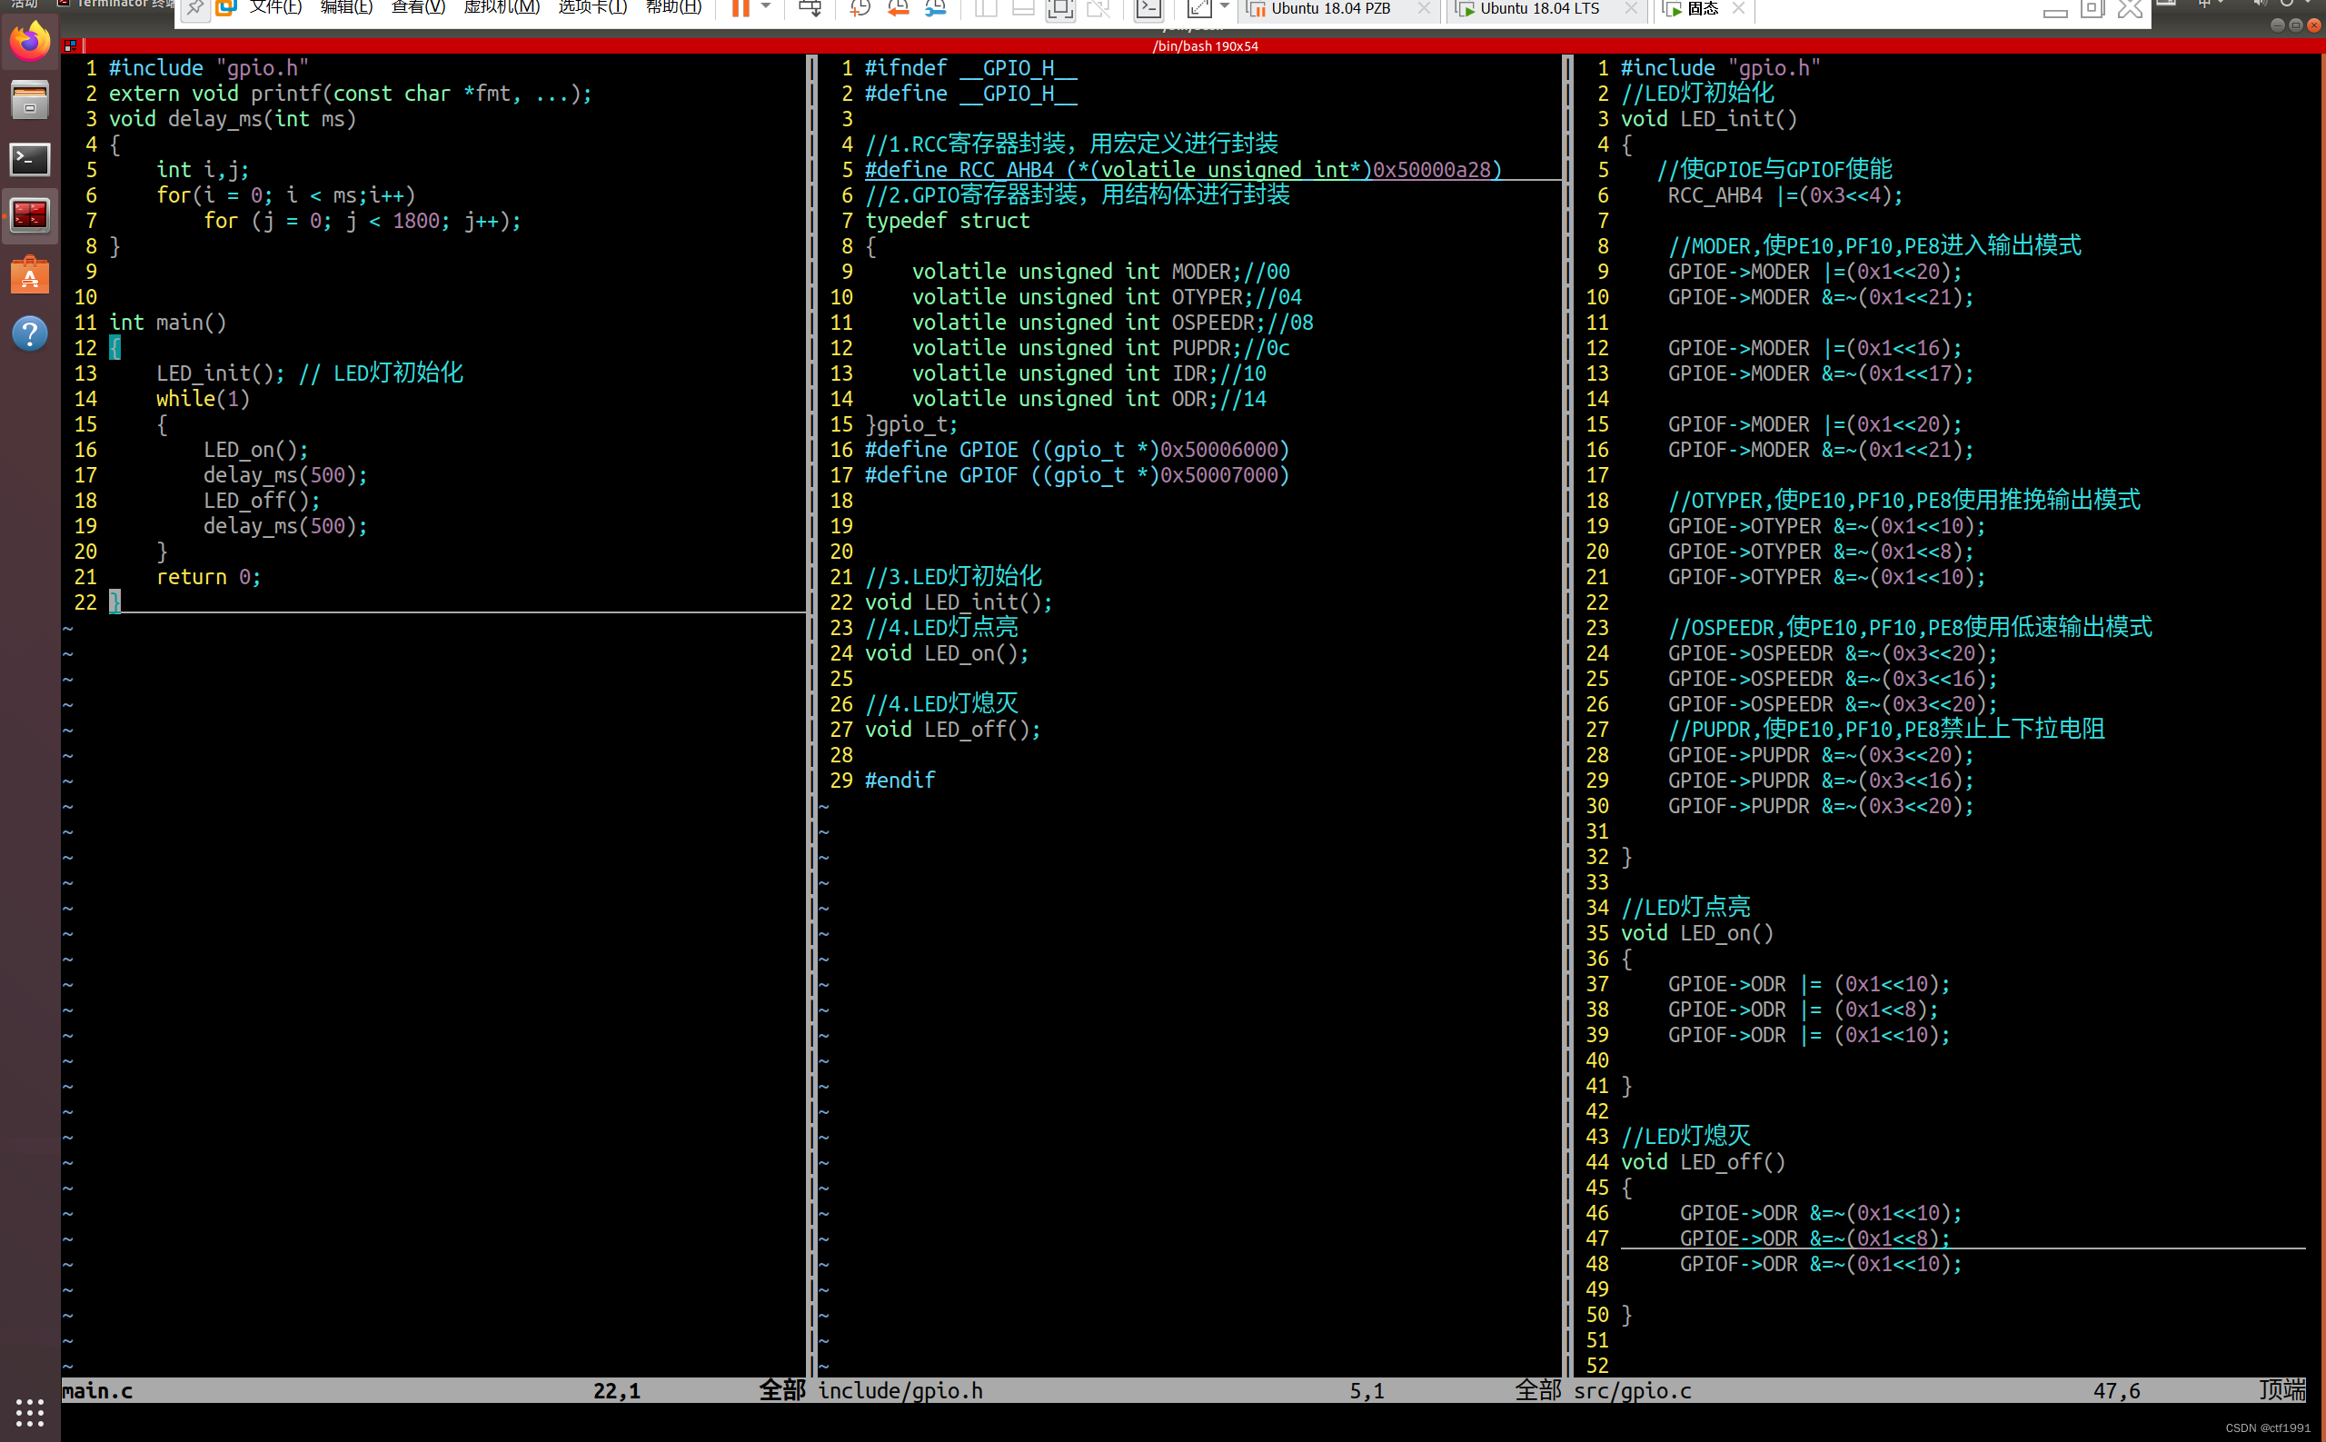Image resolution: width=2326 pixels, height=1442 pixels.
Task: Click the take snapshot icon
Action: 860,9
